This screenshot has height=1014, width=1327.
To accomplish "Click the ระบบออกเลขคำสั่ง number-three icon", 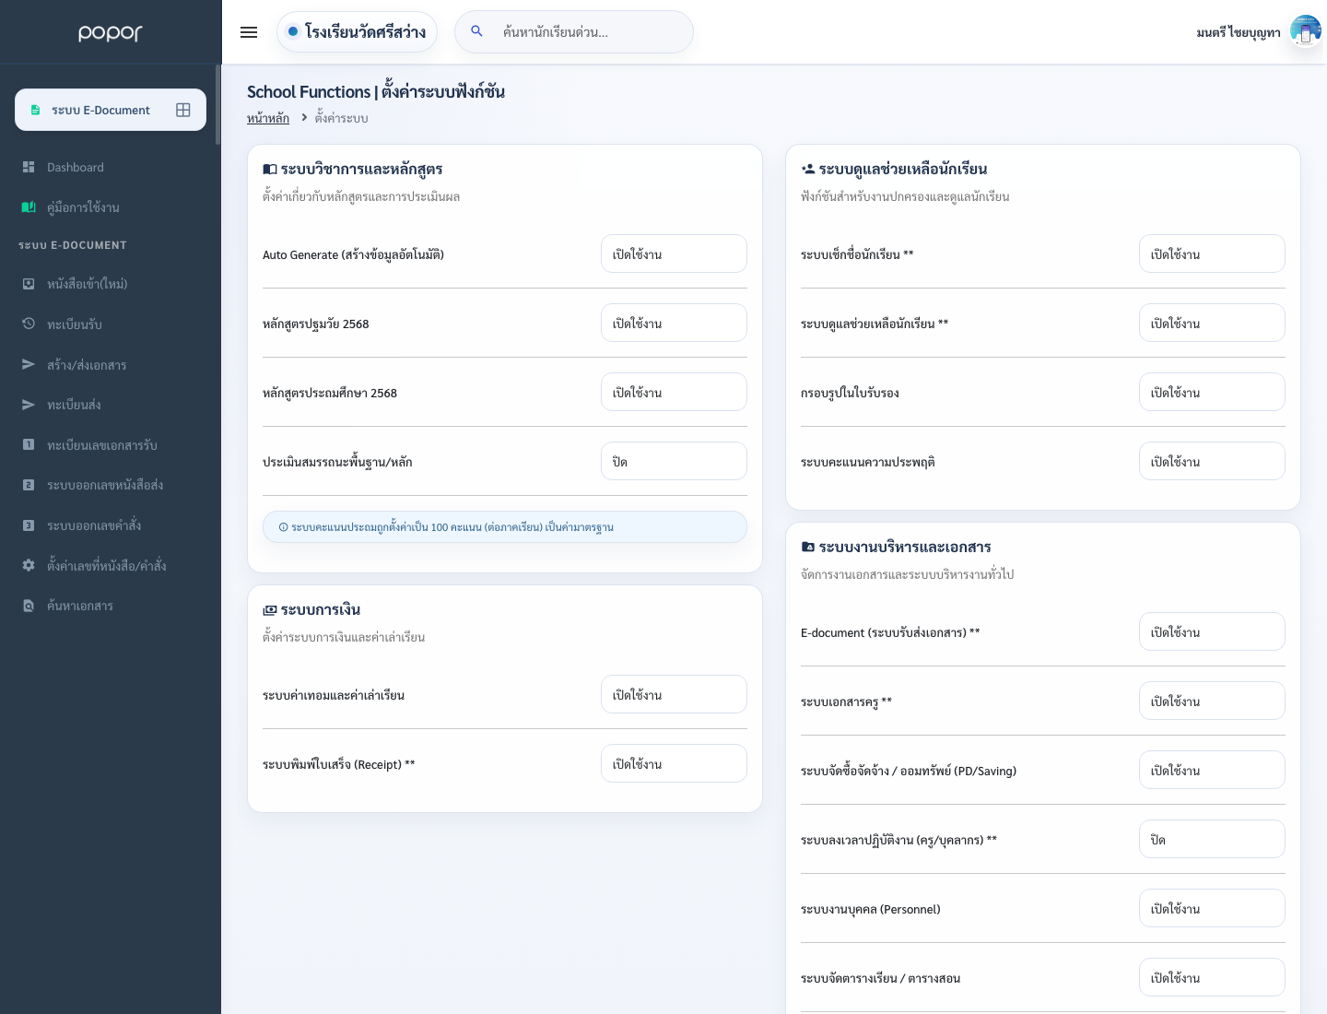I will pyautogui.click(x=29, y=525).
